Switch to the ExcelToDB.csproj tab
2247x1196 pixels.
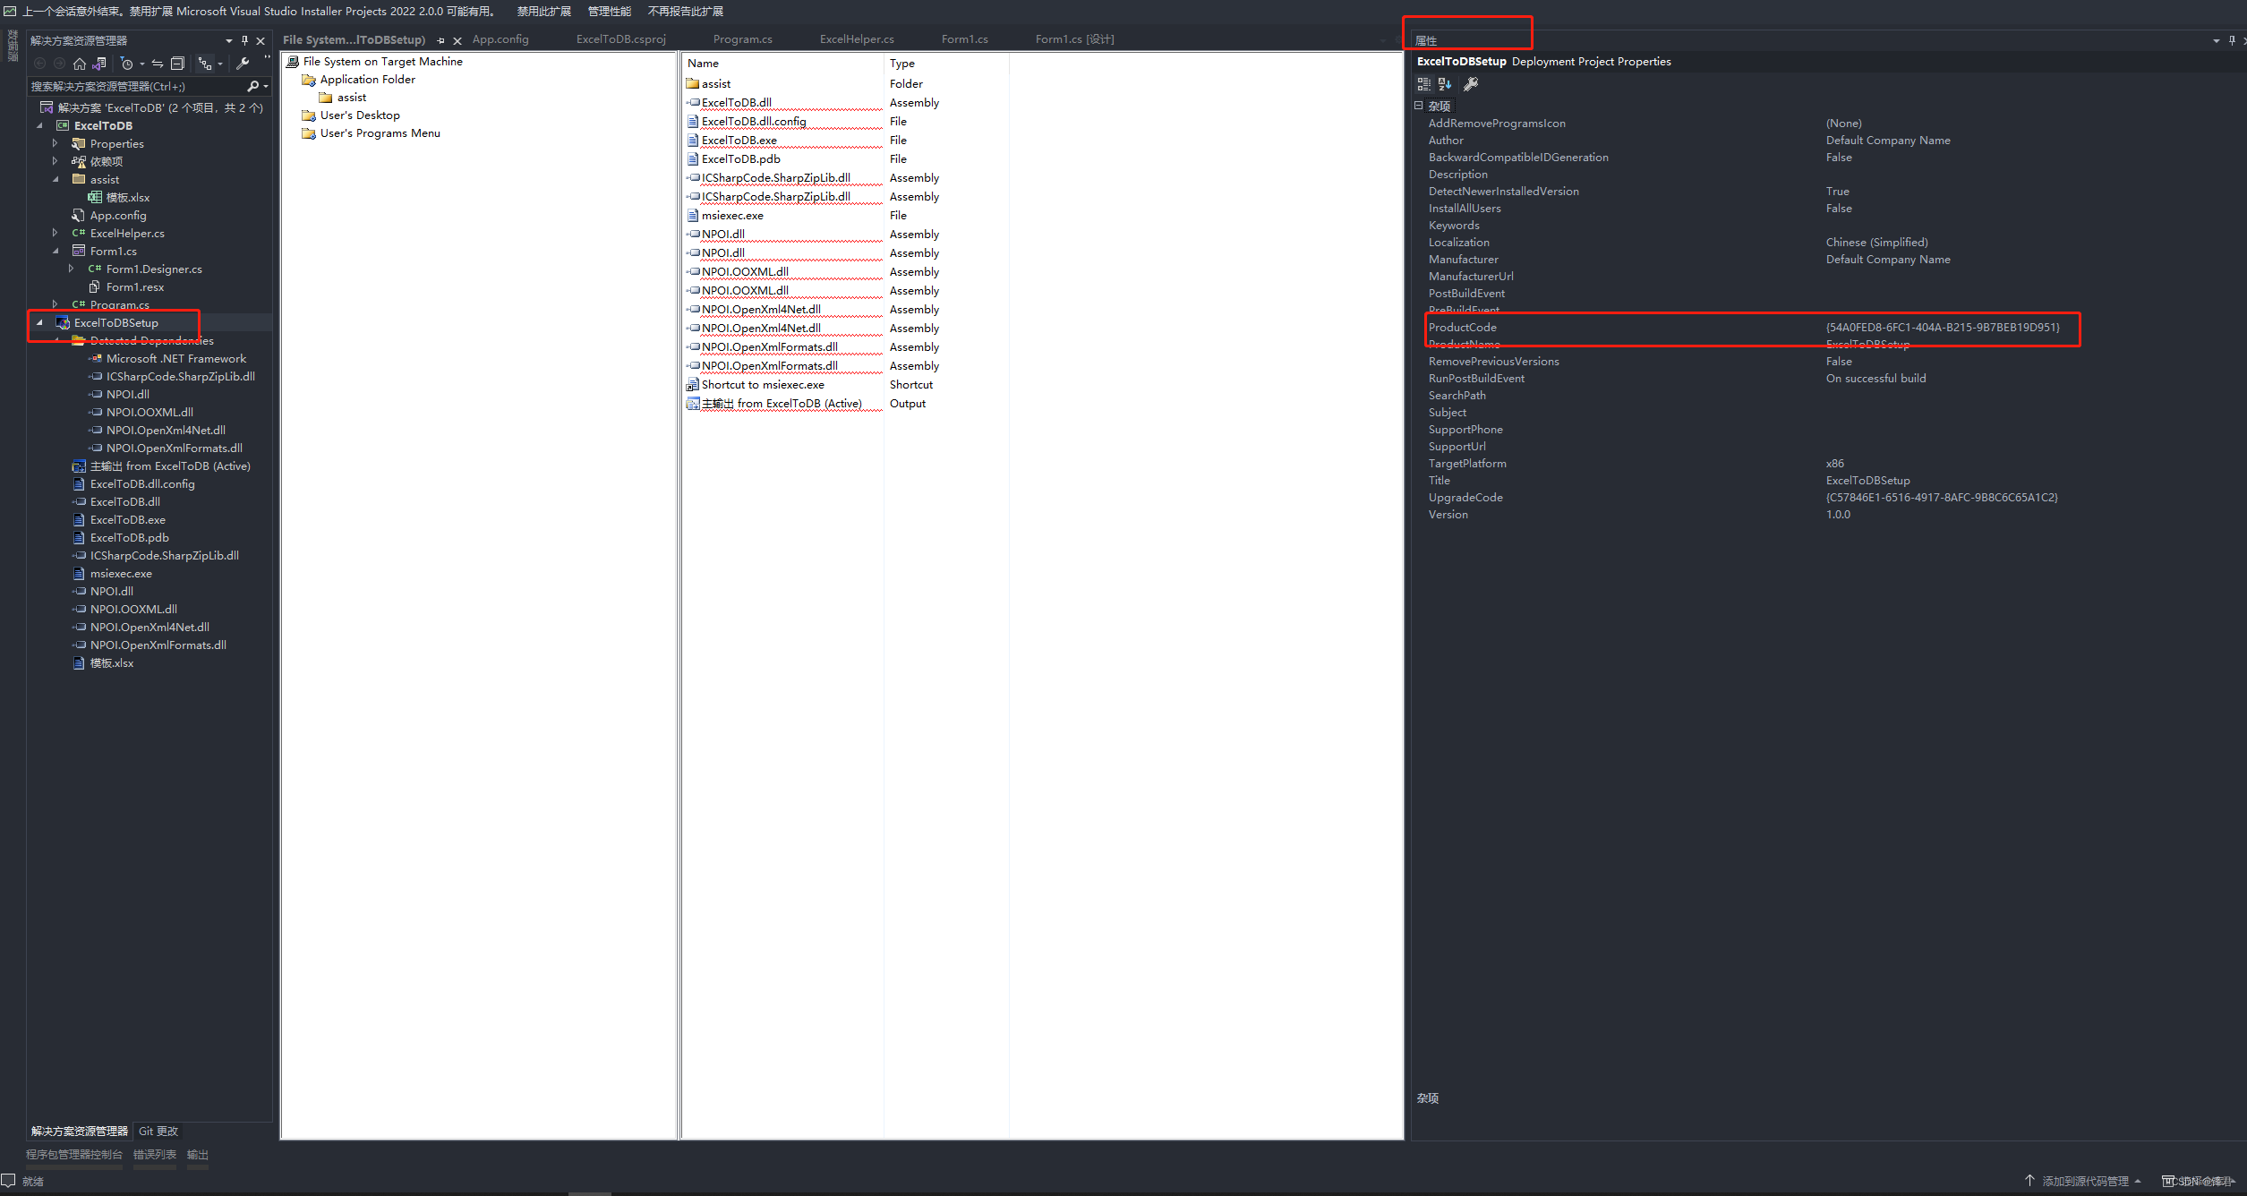pos(621,39)
